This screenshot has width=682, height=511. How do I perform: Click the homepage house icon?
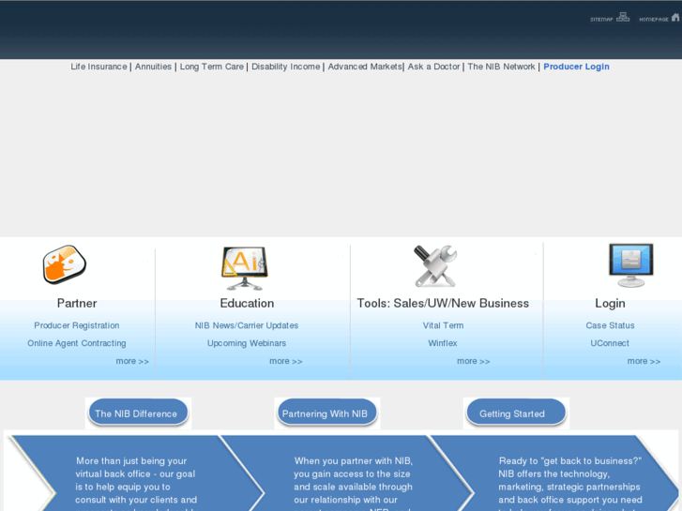[675, 18]
